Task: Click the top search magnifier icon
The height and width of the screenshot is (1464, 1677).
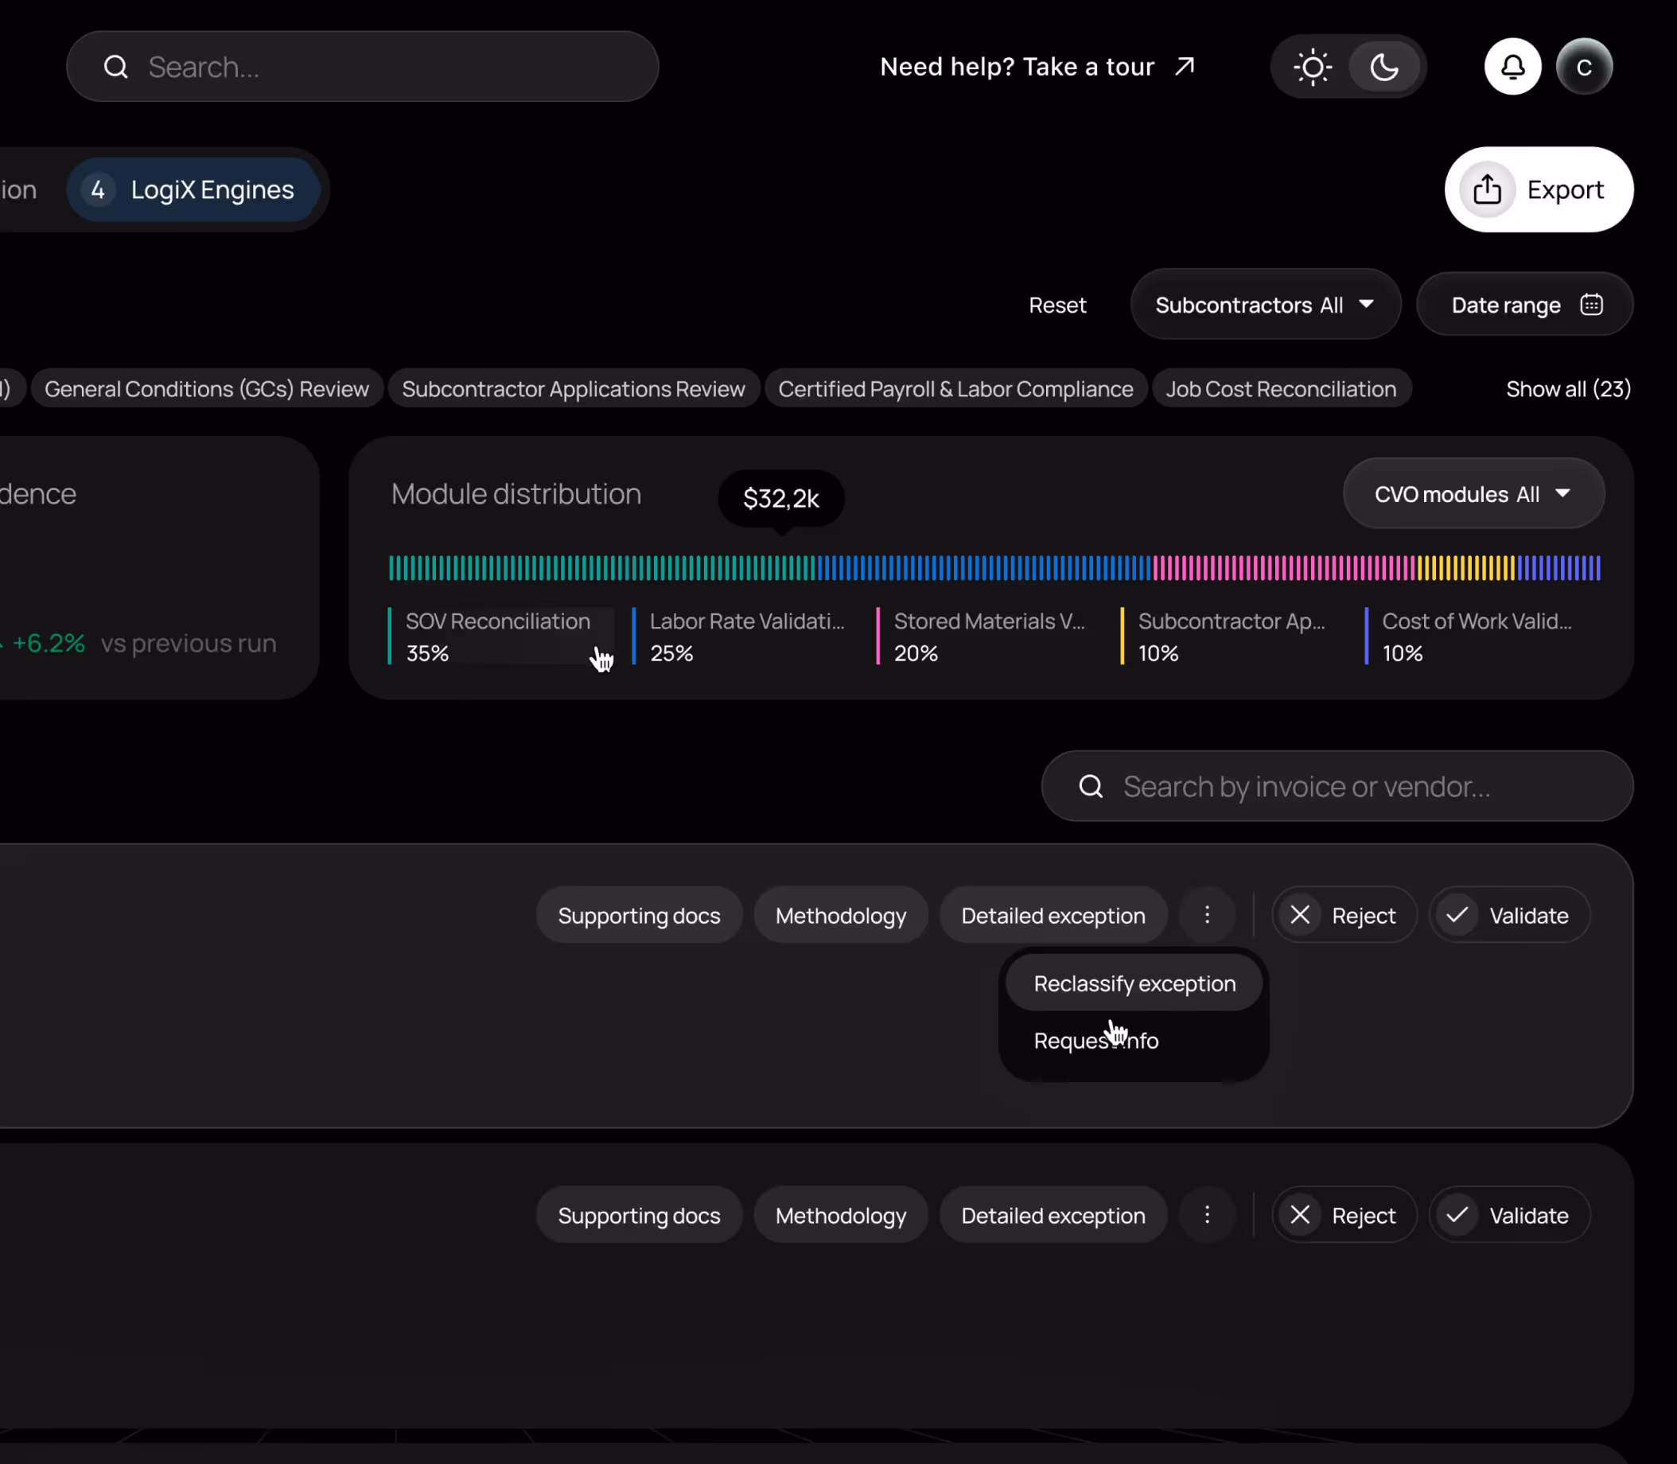Action: tap(116, 67)
